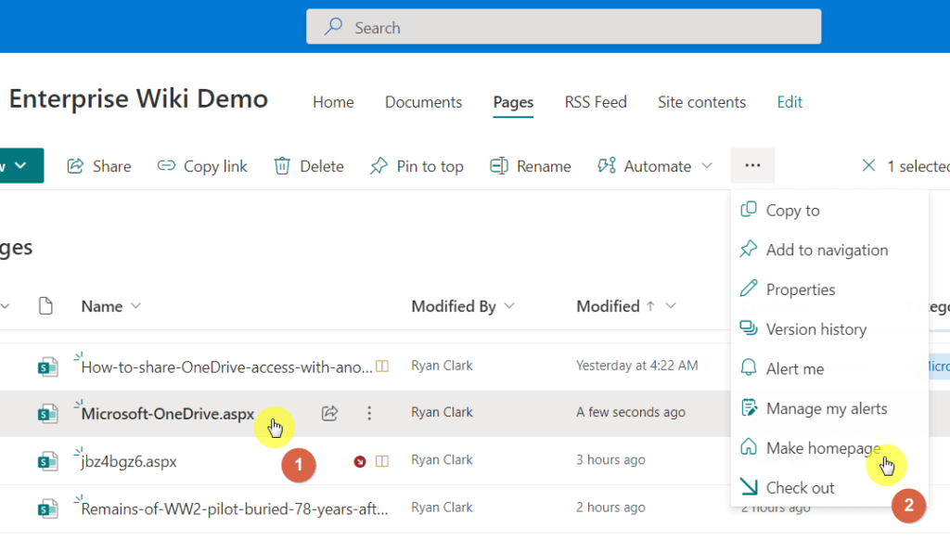Click '3 hours ago' modified cell
The image size is (950, 540).
pos(610,459)
